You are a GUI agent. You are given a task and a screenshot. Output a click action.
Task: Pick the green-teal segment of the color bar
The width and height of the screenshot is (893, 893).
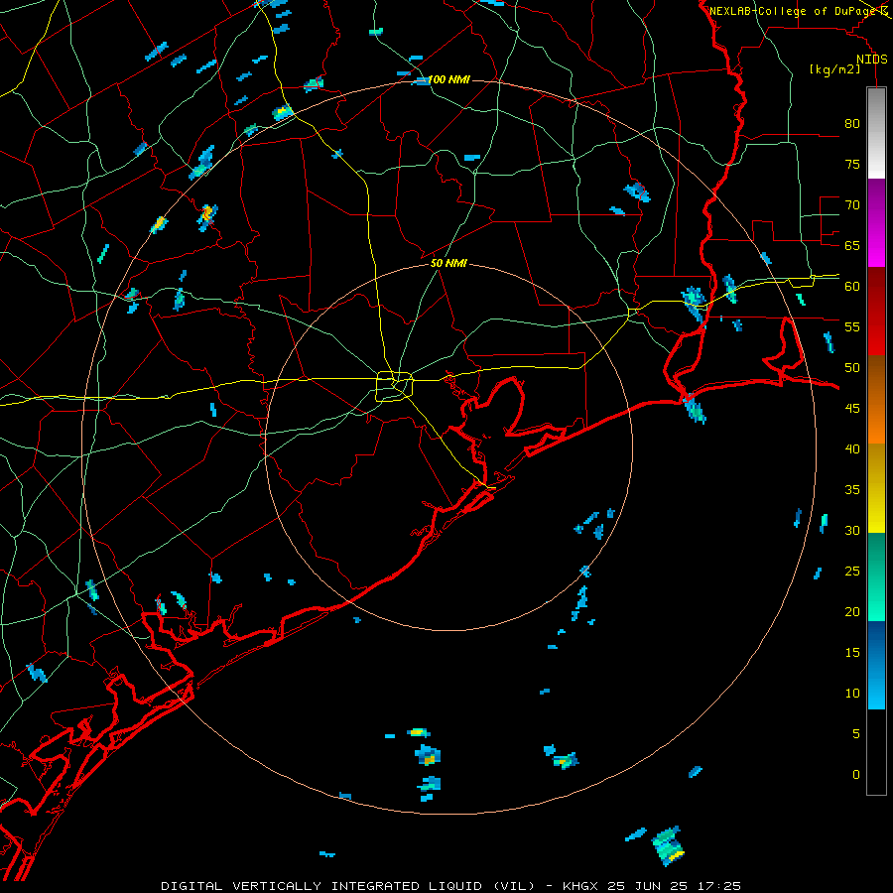(x=876, y=576)
